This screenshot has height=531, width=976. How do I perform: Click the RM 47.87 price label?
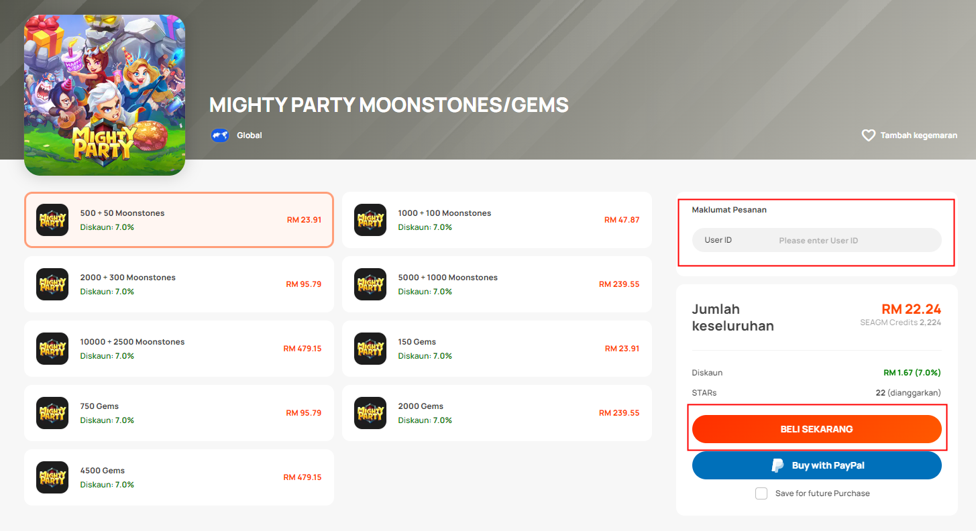point(622,220)
